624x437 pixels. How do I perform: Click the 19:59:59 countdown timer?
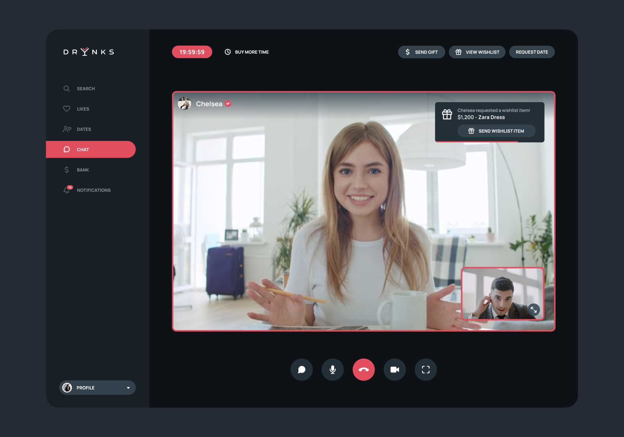tap(192, 52)
